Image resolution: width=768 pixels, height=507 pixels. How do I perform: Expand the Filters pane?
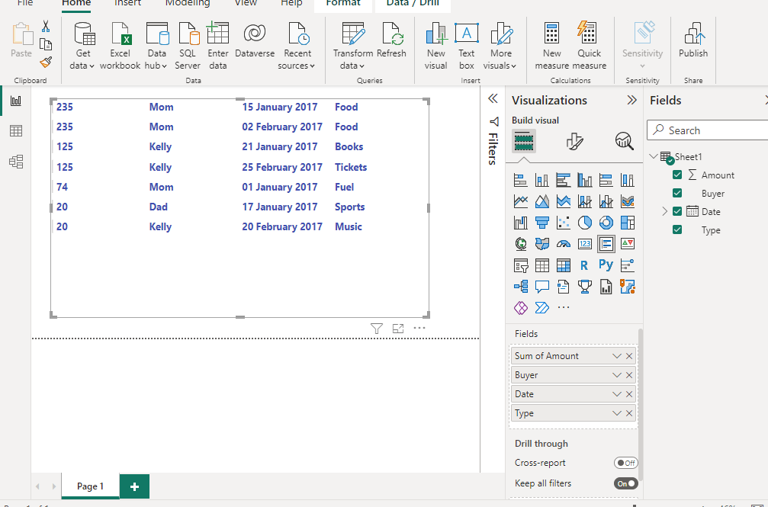[x=493, y=98]
